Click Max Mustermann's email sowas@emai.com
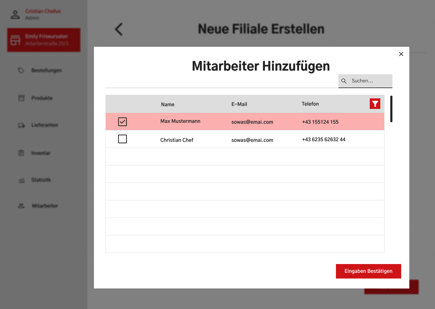The height and width of the screenshot is (309, 435). pos(252,122)
